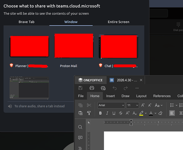The image size is (183, 150).
Task: Select the Align left button
Action: point(172,113)
